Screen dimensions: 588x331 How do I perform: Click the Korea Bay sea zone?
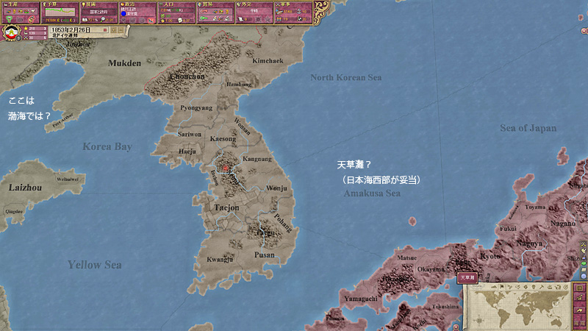[x=107, y=146]
